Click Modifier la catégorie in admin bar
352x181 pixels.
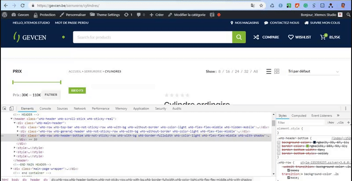click(x=187, y=15)
